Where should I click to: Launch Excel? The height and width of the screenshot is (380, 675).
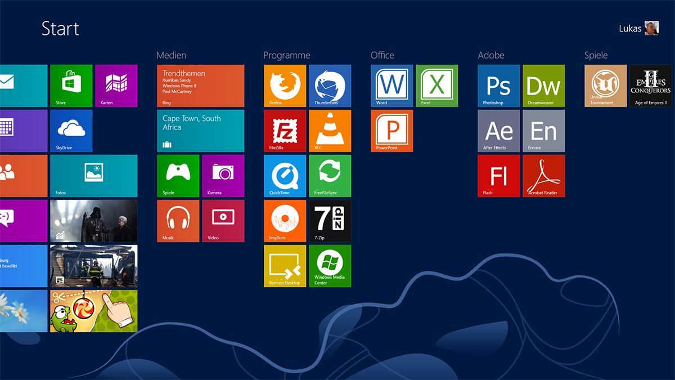tap(436, 86)
